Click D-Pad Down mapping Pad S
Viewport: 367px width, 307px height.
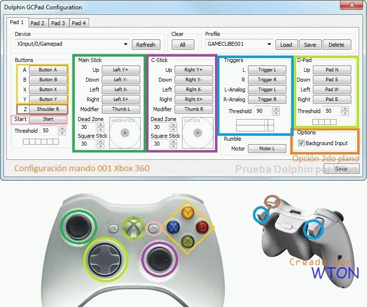coord(332,80)
